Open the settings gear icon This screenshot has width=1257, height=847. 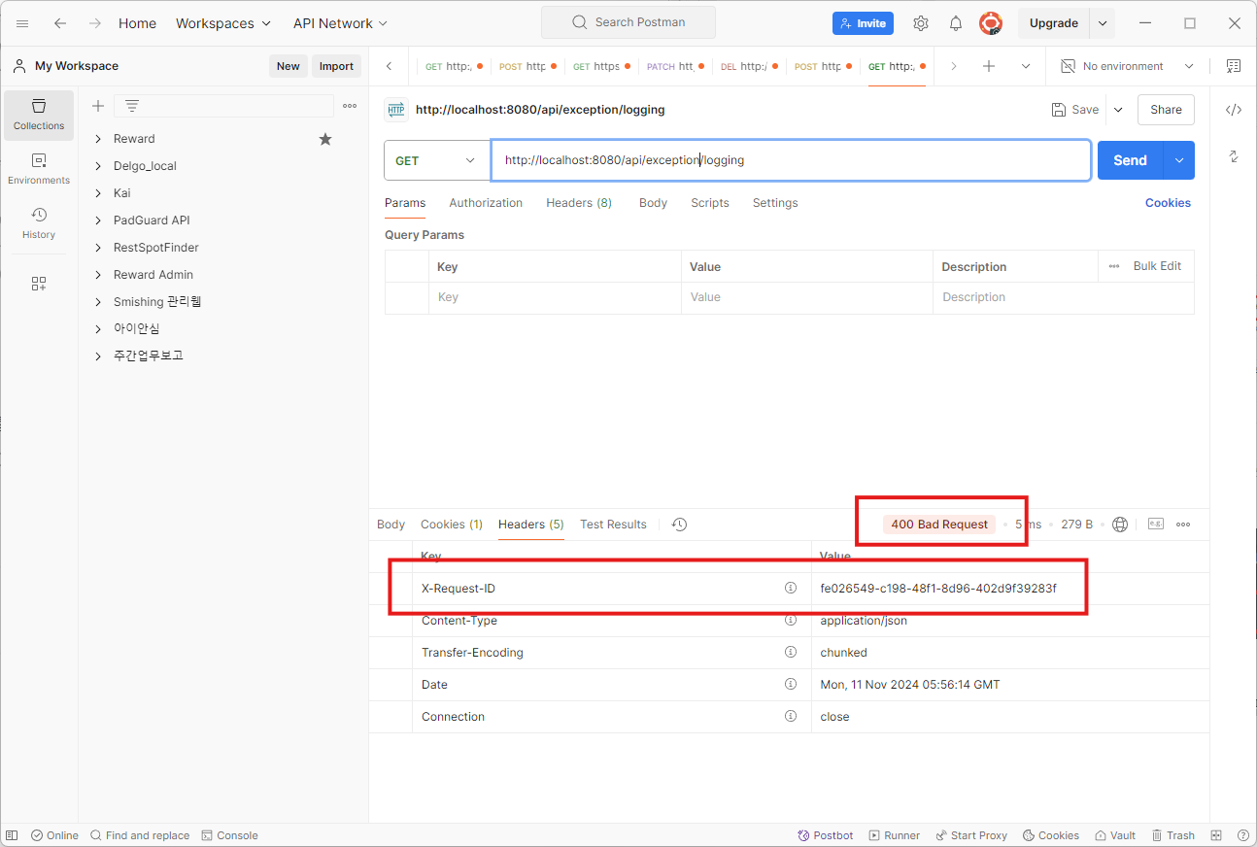pos(921,23)
